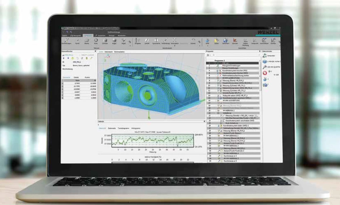Choose the Schnitt construct tool
Image resolution: width=340 pixels, height=205 pixels.
(x=147, y=41)
